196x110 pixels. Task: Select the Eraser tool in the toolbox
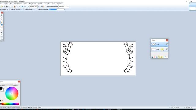coord(2,27)
